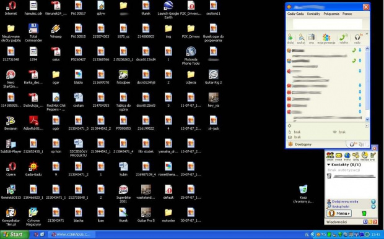The width and height of the screenshot is (384, 239).
Task: Expand the Gadu-Gadu toolbar overflow chevron
Action: (x=367, y=34)
